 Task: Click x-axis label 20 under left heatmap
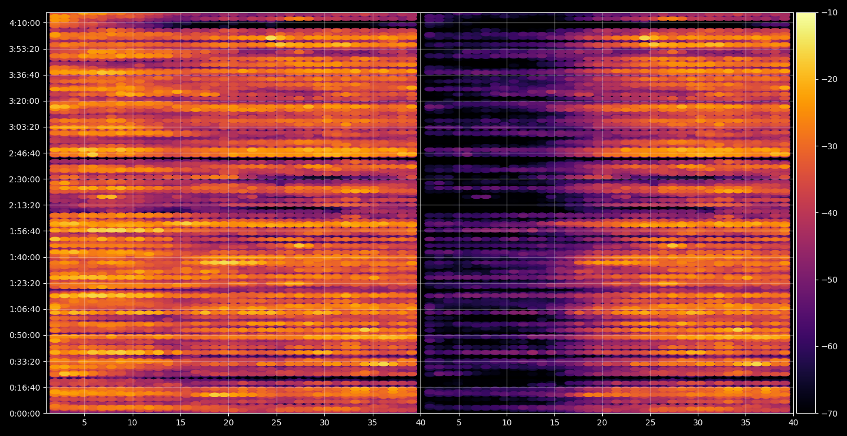click(x=228, y=422)
